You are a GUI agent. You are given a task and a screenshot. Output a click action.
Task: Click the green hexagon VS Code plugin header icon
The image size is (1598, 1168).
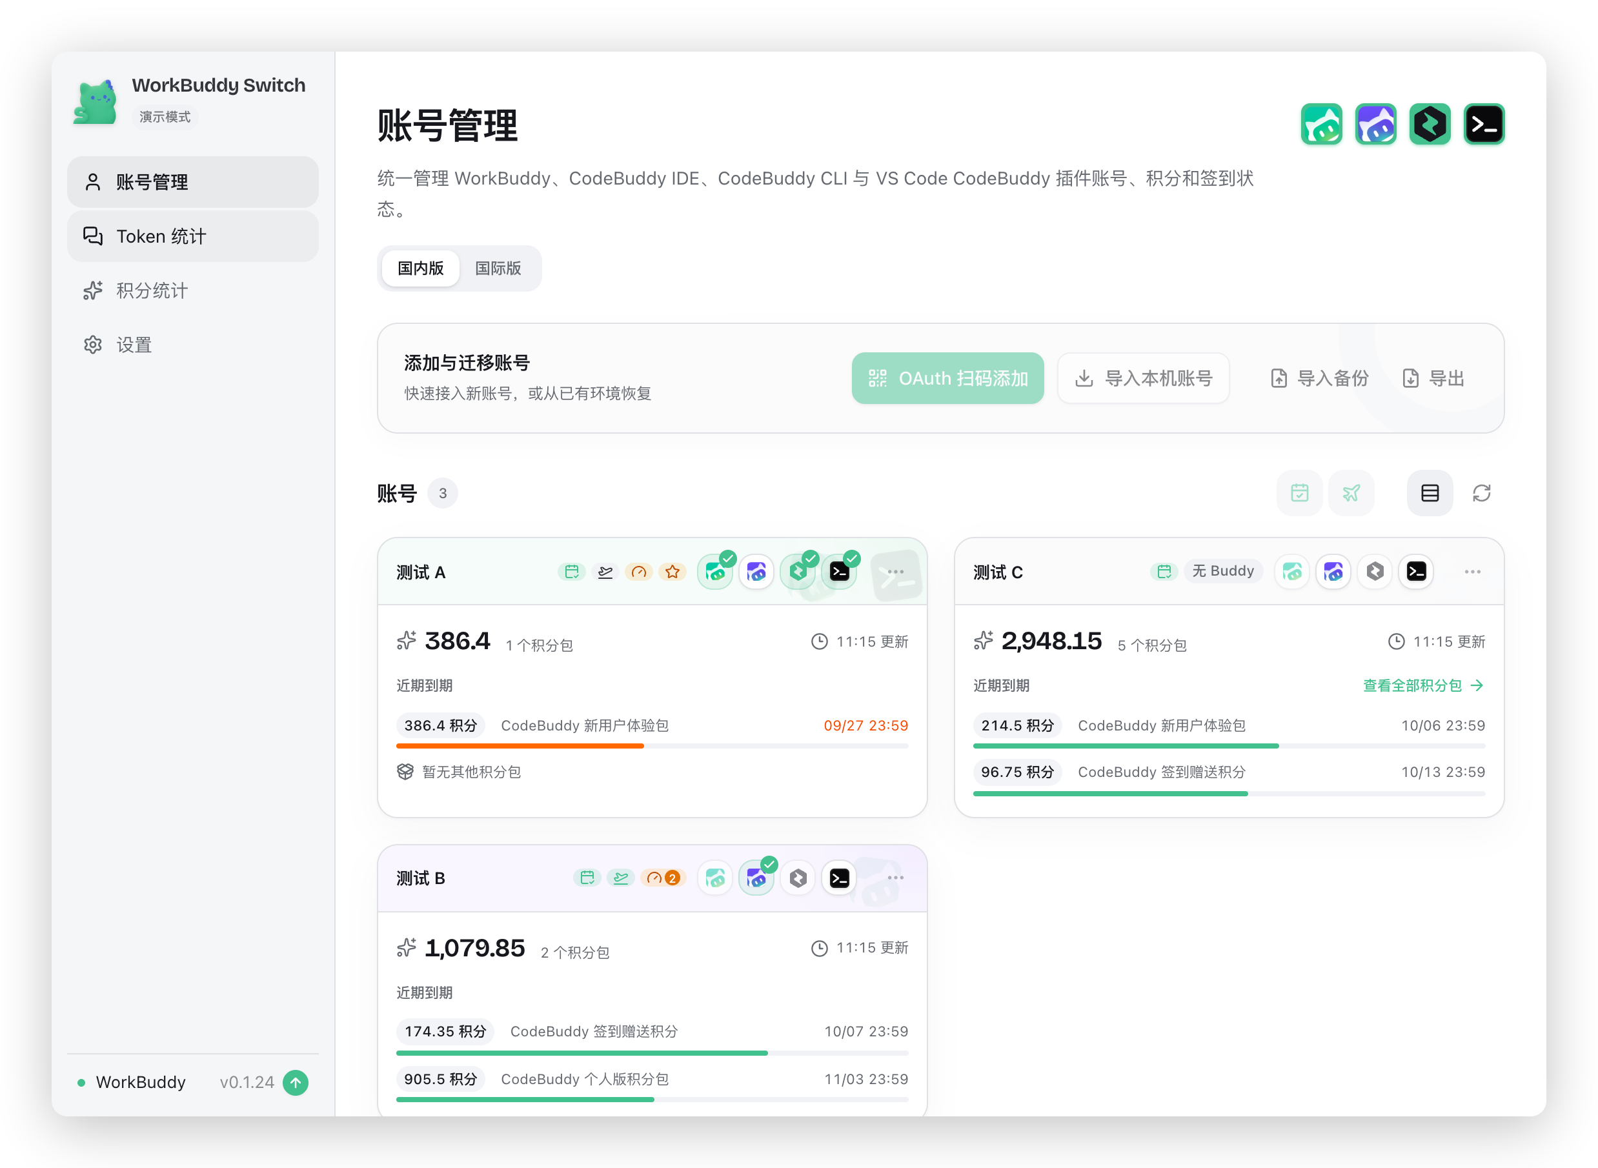pos(1430,125)
